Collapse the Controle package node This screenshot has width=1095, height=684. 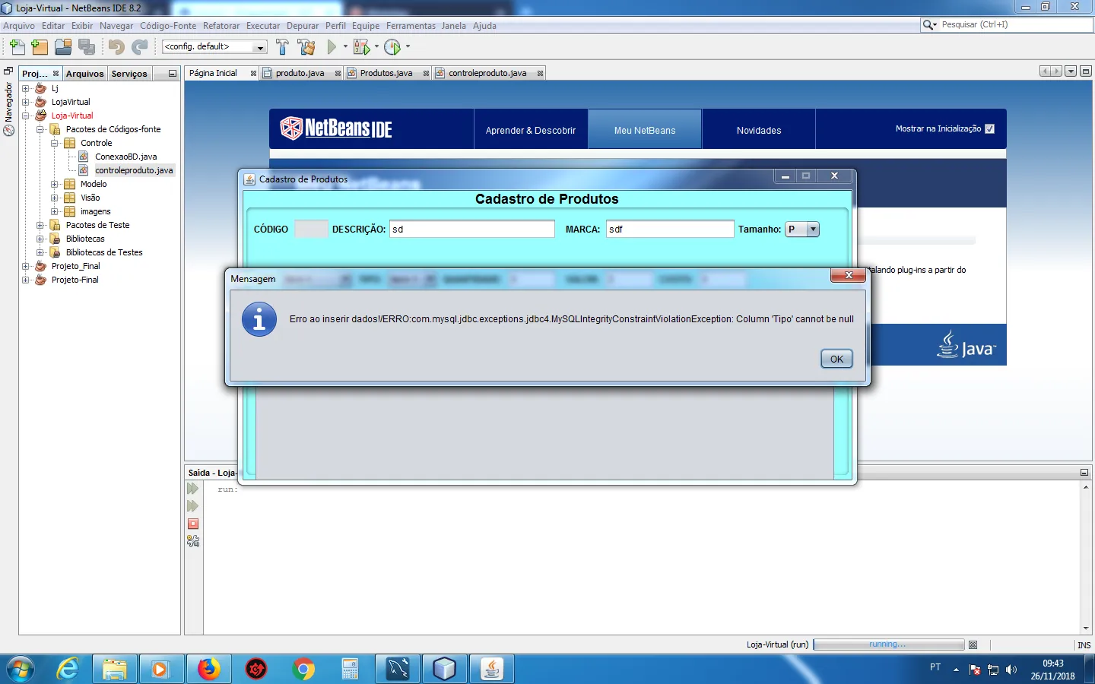(x=54, y=143)
